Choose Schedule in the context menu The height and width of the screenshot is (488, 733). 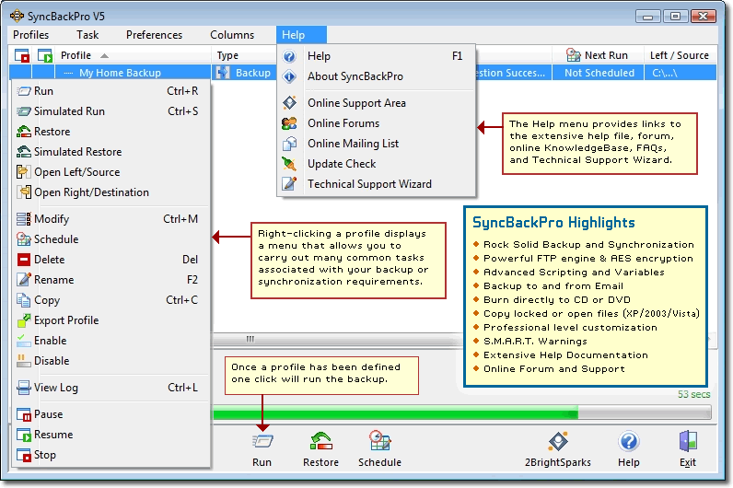(111, 239)
